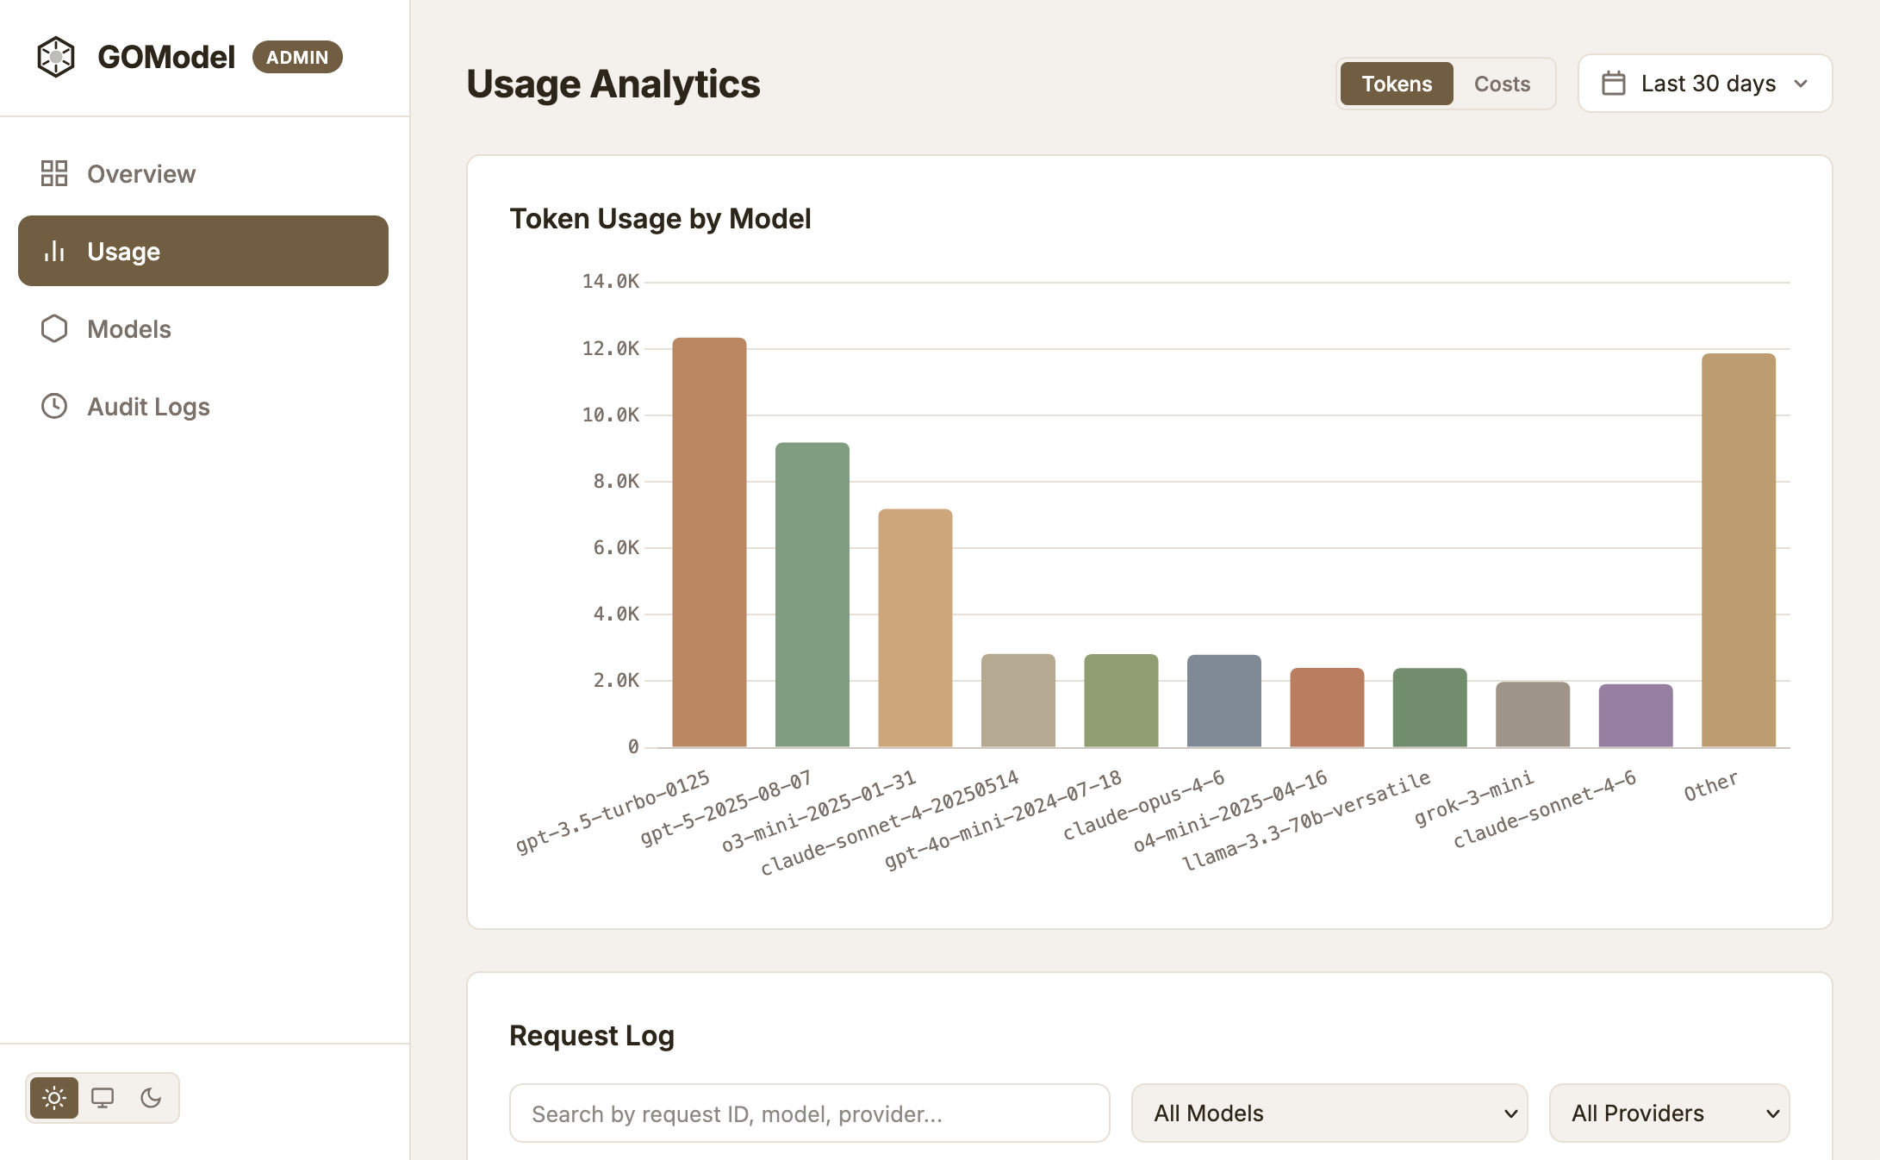The image size is (1880, 1160).
Task: Enable light theme with the sun icon
Action: click(54, 1098)
